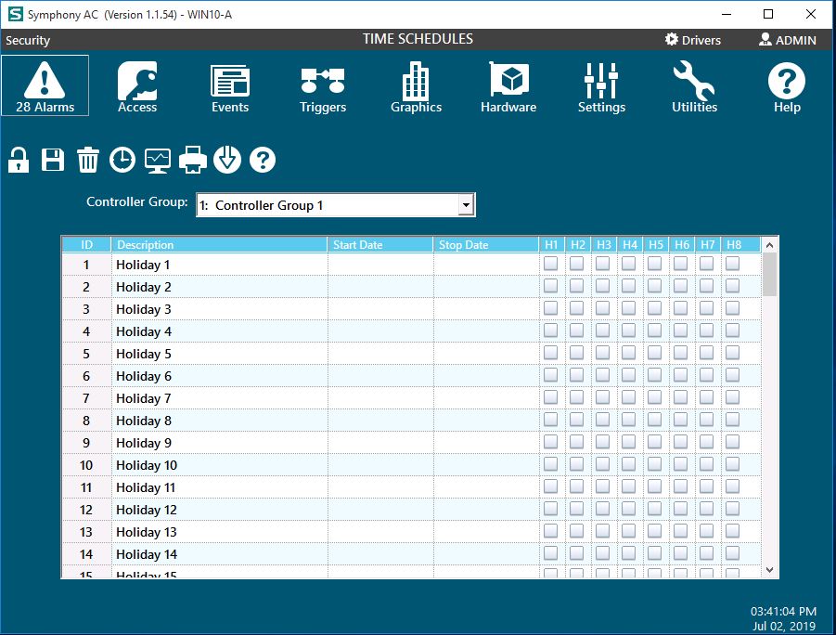Screen dimensions: 836x635
Task: Click the Start Date column header
Action: [380, 245]
